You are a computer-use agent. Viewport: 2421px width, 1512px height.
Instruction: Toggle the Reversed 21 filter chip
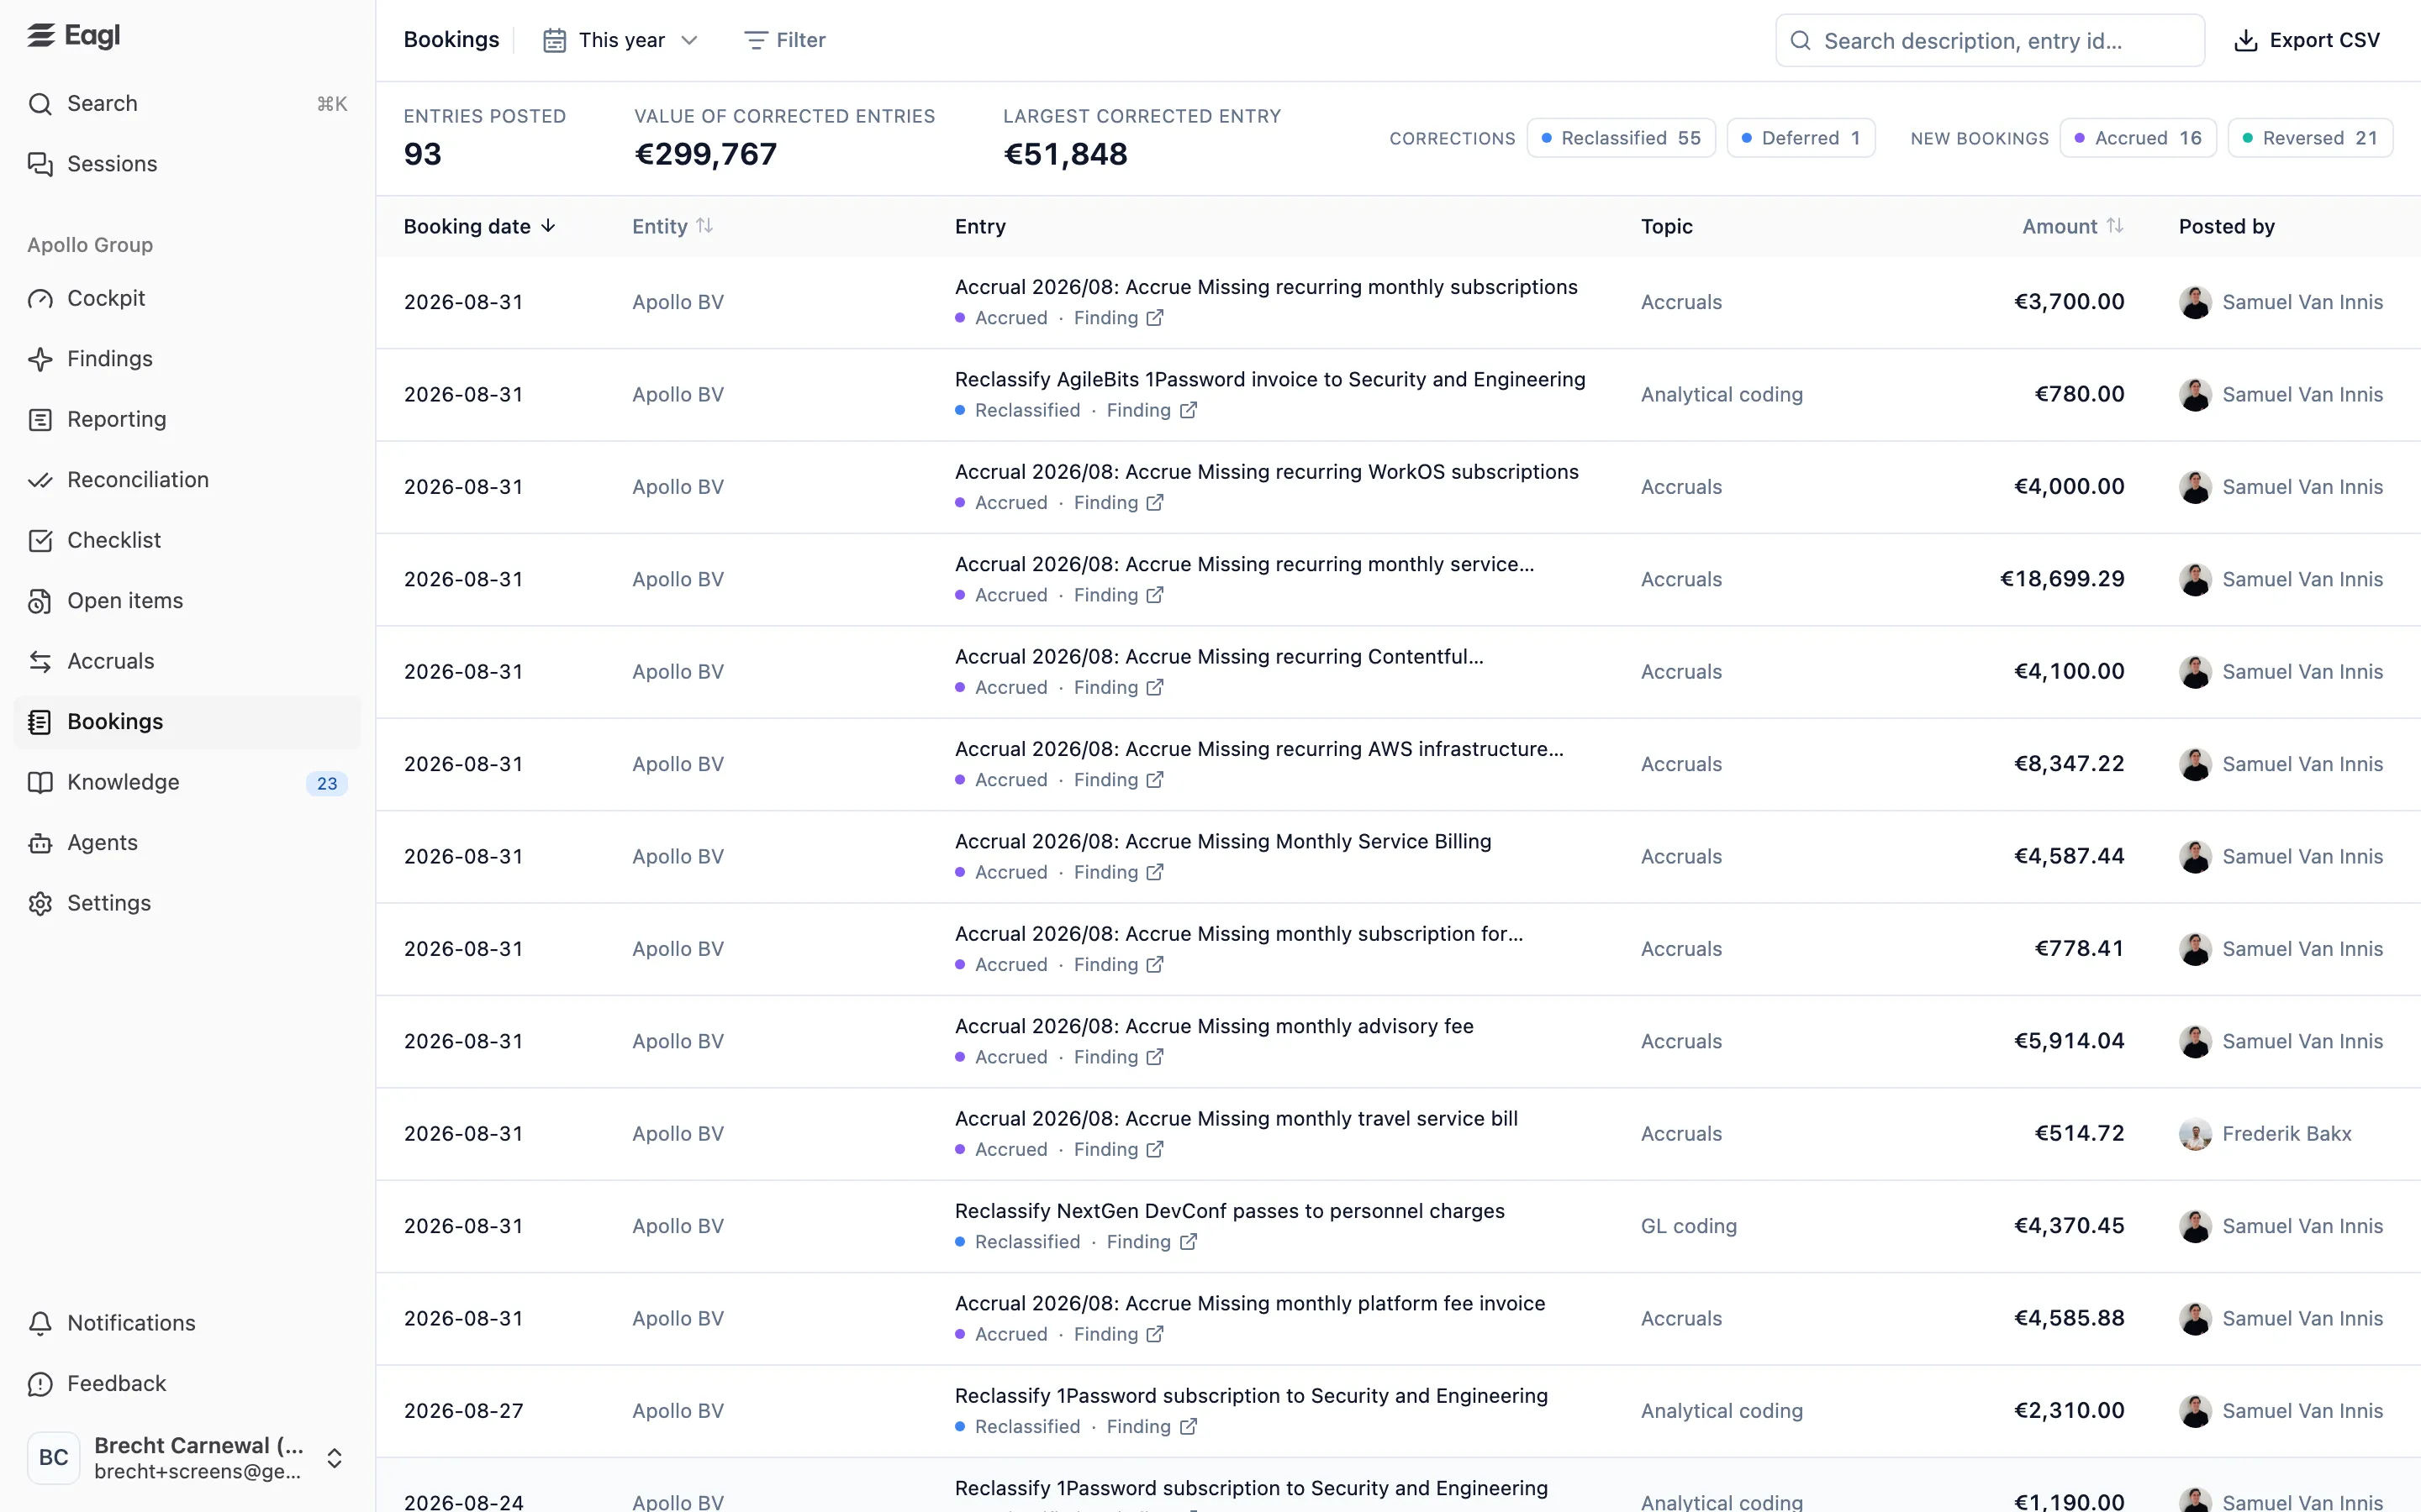[2310, 138]
